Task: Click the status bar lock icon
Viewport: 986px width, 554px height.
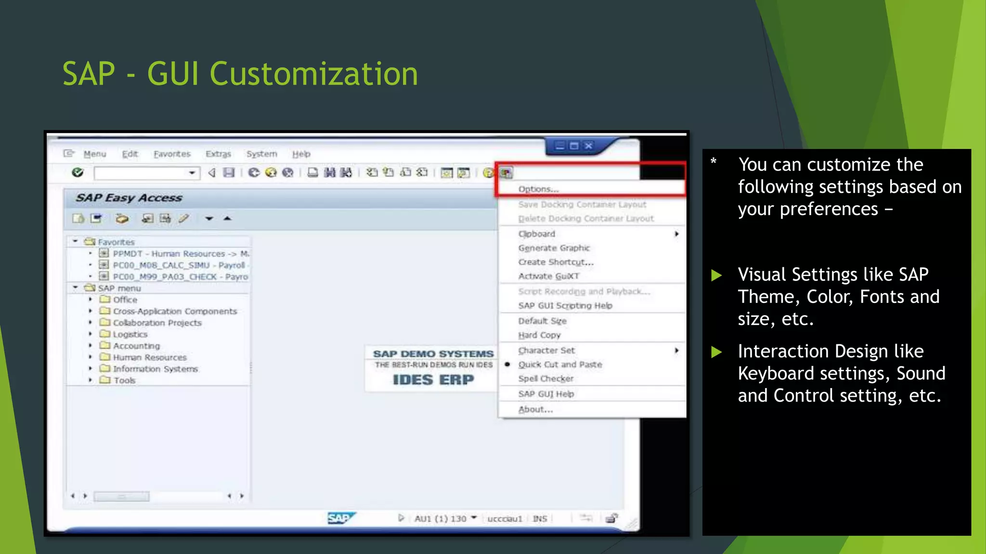Action: point(611,518)
